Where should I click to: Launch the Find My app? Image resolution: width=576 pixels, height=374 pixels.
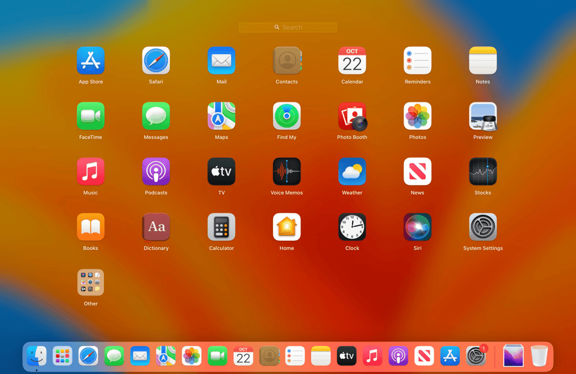coord(287,116)
